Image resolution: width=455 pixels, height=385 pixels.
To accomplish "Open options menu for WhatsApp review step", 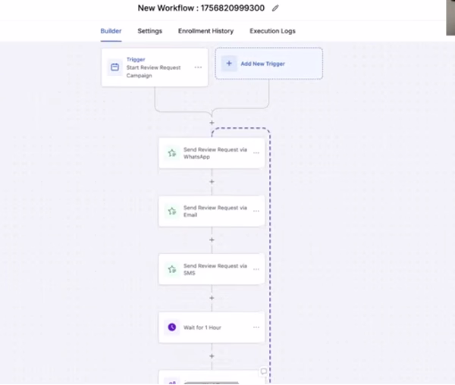I will (x=256, y=153).
